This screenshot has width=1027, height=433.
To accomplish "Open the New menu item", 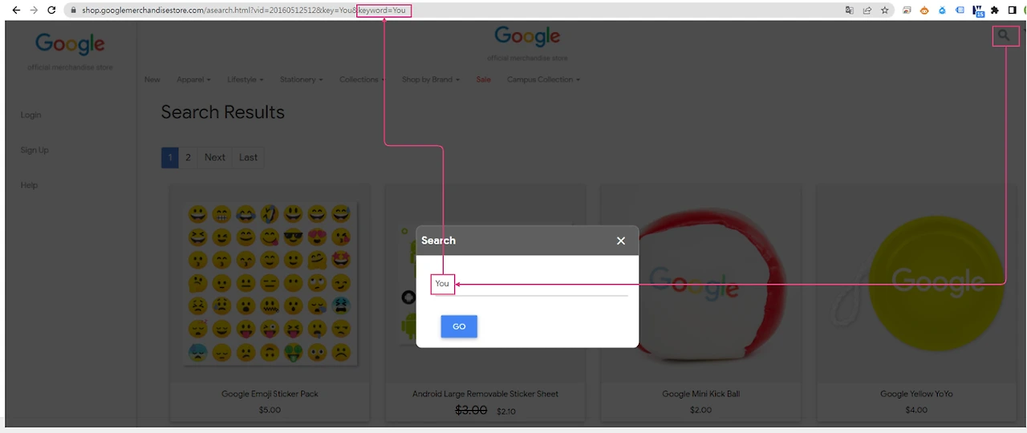I will coord(152,79).
